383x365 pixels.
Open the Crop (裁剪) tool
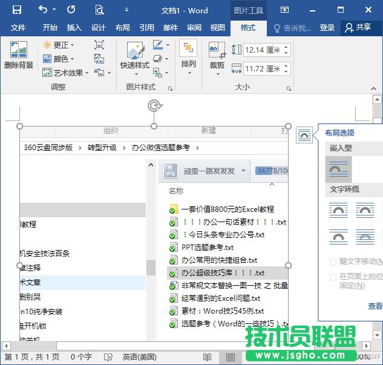217,56
